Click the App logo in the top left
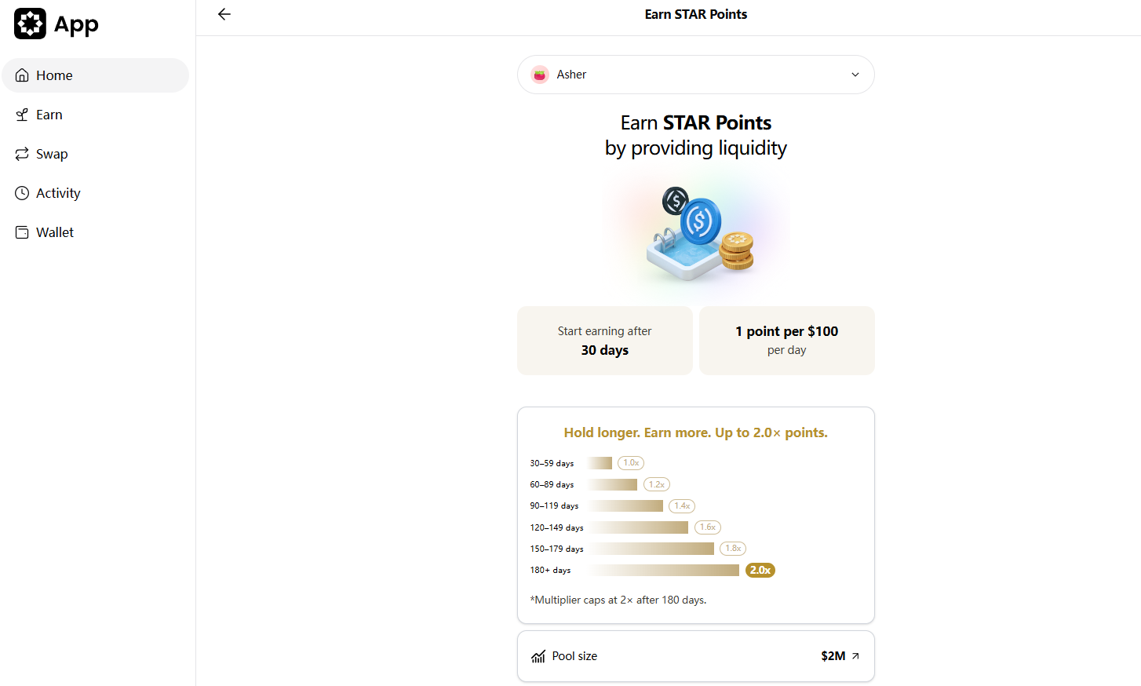The width and height of the screenshot is (1141, 686). [x=30, y=24]
